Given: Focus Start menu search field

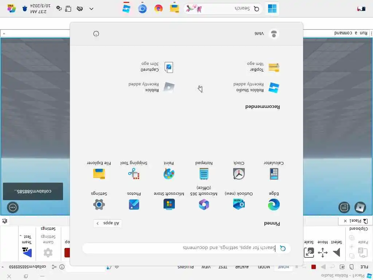Looking at the screenshot, I should 186,248.
